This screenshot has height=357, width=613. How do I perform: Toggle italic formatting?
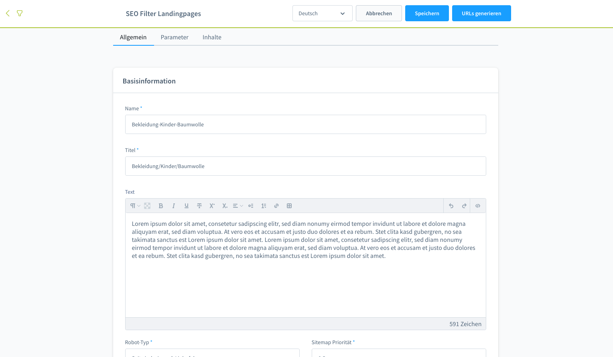[174, 206]
